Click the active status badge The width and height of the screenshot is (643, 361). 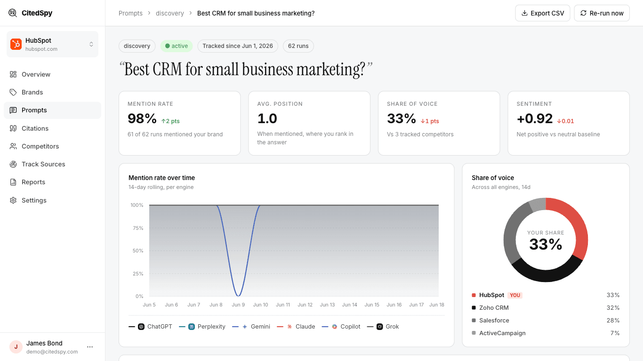point(177,46)
